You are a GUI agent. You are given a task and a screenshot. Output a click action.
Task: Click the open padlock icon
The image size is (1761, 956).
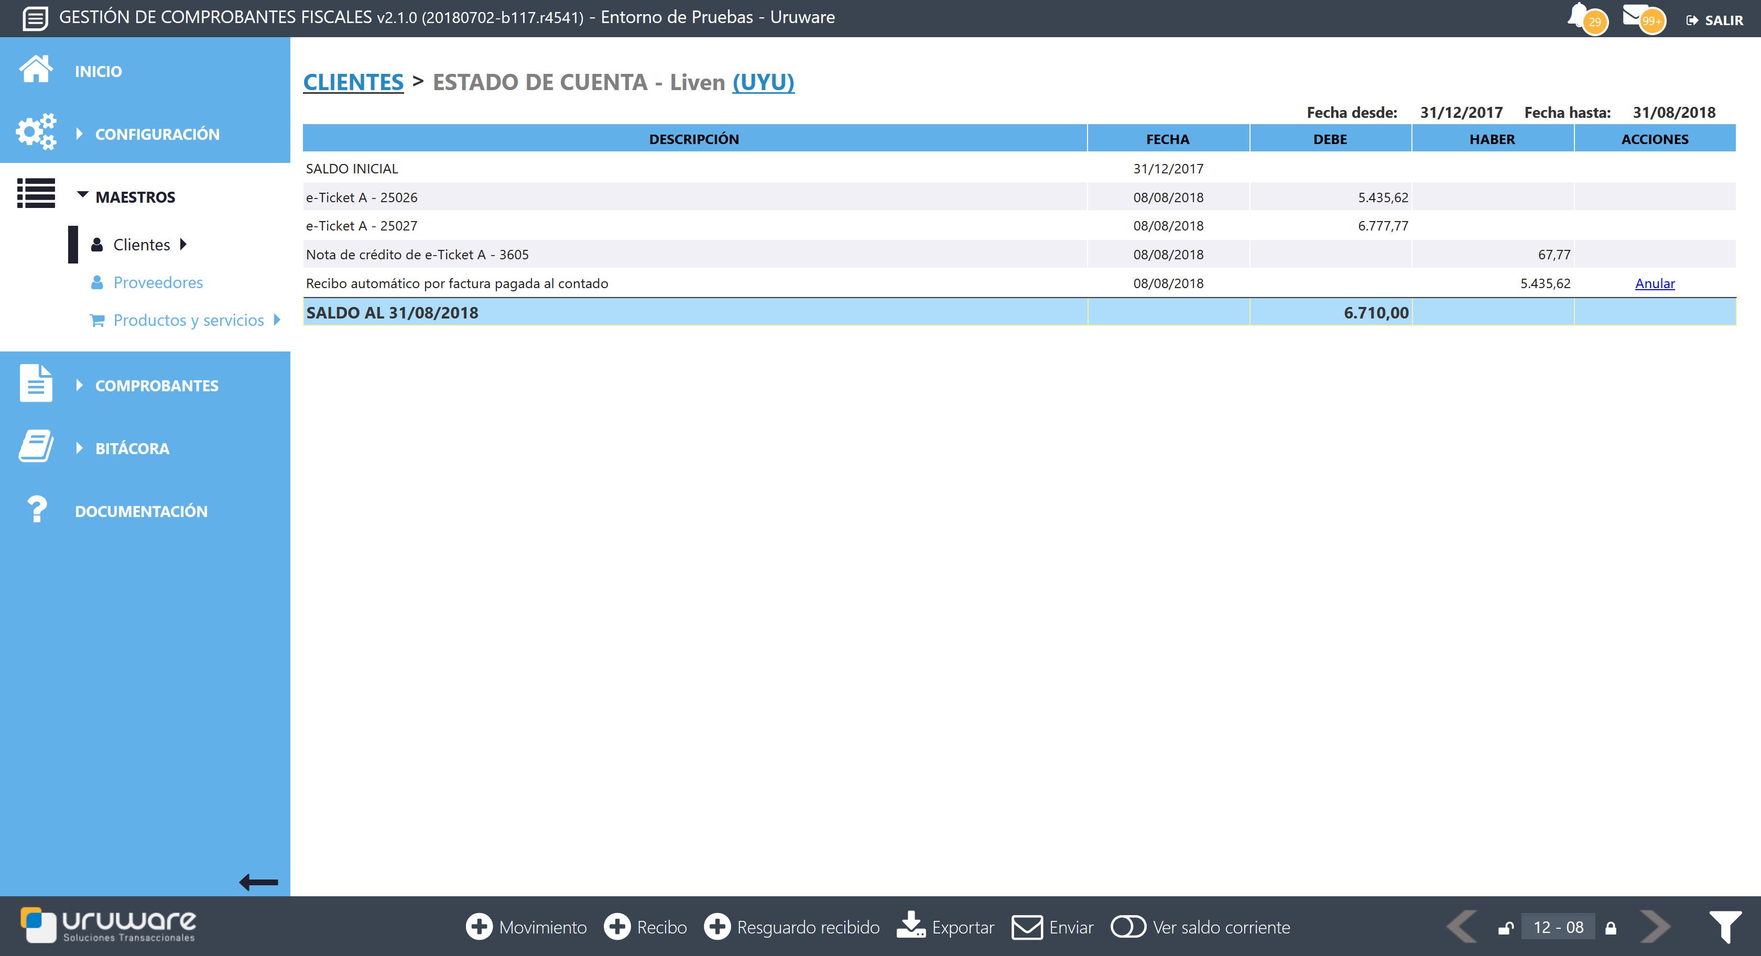(x=1505, y=927)
